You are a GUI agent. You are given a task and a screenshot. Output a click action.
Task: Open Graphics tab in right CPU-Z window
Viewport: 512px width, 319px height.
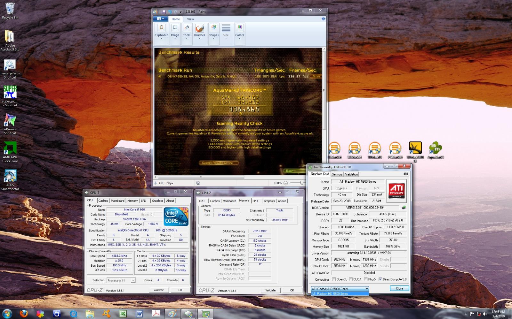(269, 201)
